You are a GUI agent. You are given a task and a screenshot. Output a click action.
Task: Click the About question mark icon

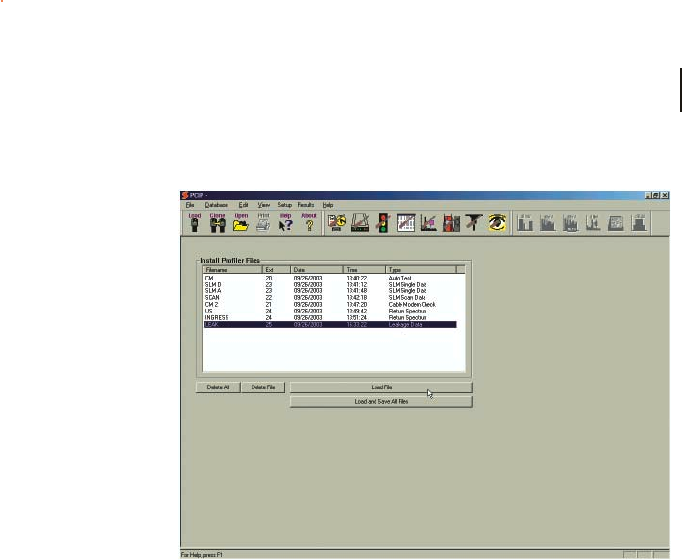click(x=309, y=223)
